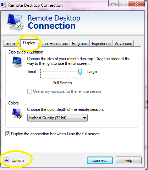Viewport: 148px width, 170px height.
Task: Switch to the Programs tab
Action: point(80,44)
